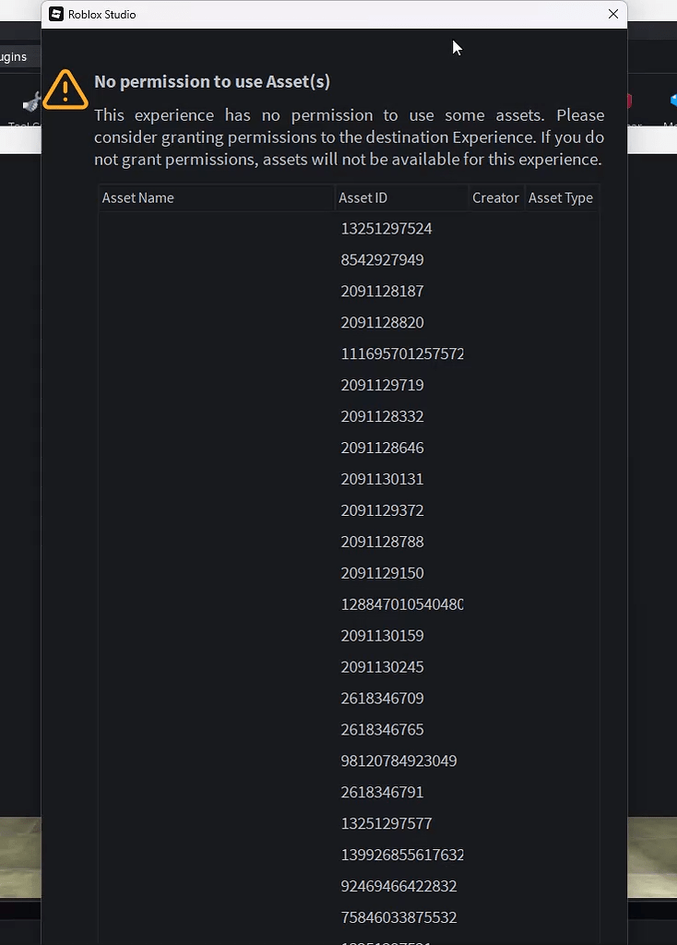677x945 pixels.
Task: Click the yellow warning triangle icon
Action: tap(65, 90)
